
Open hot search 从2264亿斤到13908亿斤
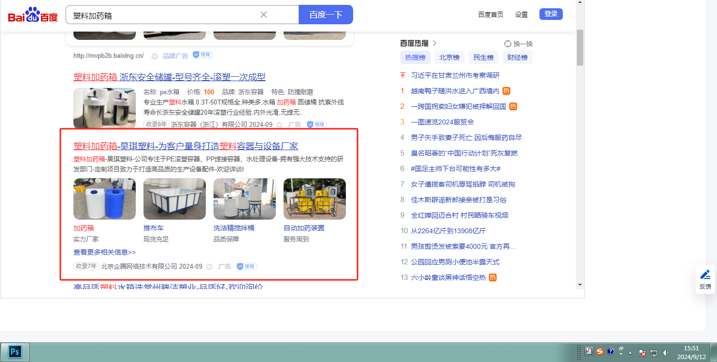tap(448, 231)
